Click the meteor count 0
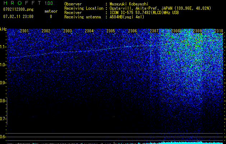Viewport: 226px width, 144px height. tap(51, 17)
